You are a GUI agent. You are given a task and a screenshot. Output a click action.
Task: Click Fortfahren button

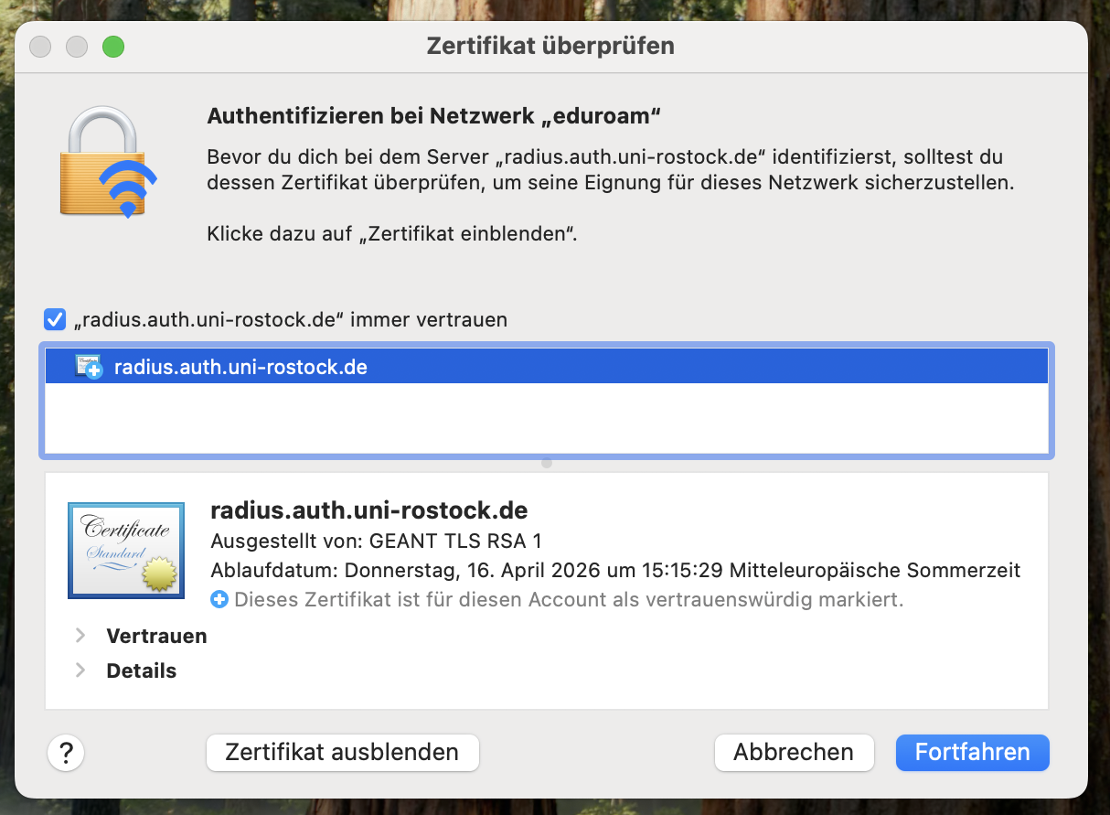pos(973,753)
